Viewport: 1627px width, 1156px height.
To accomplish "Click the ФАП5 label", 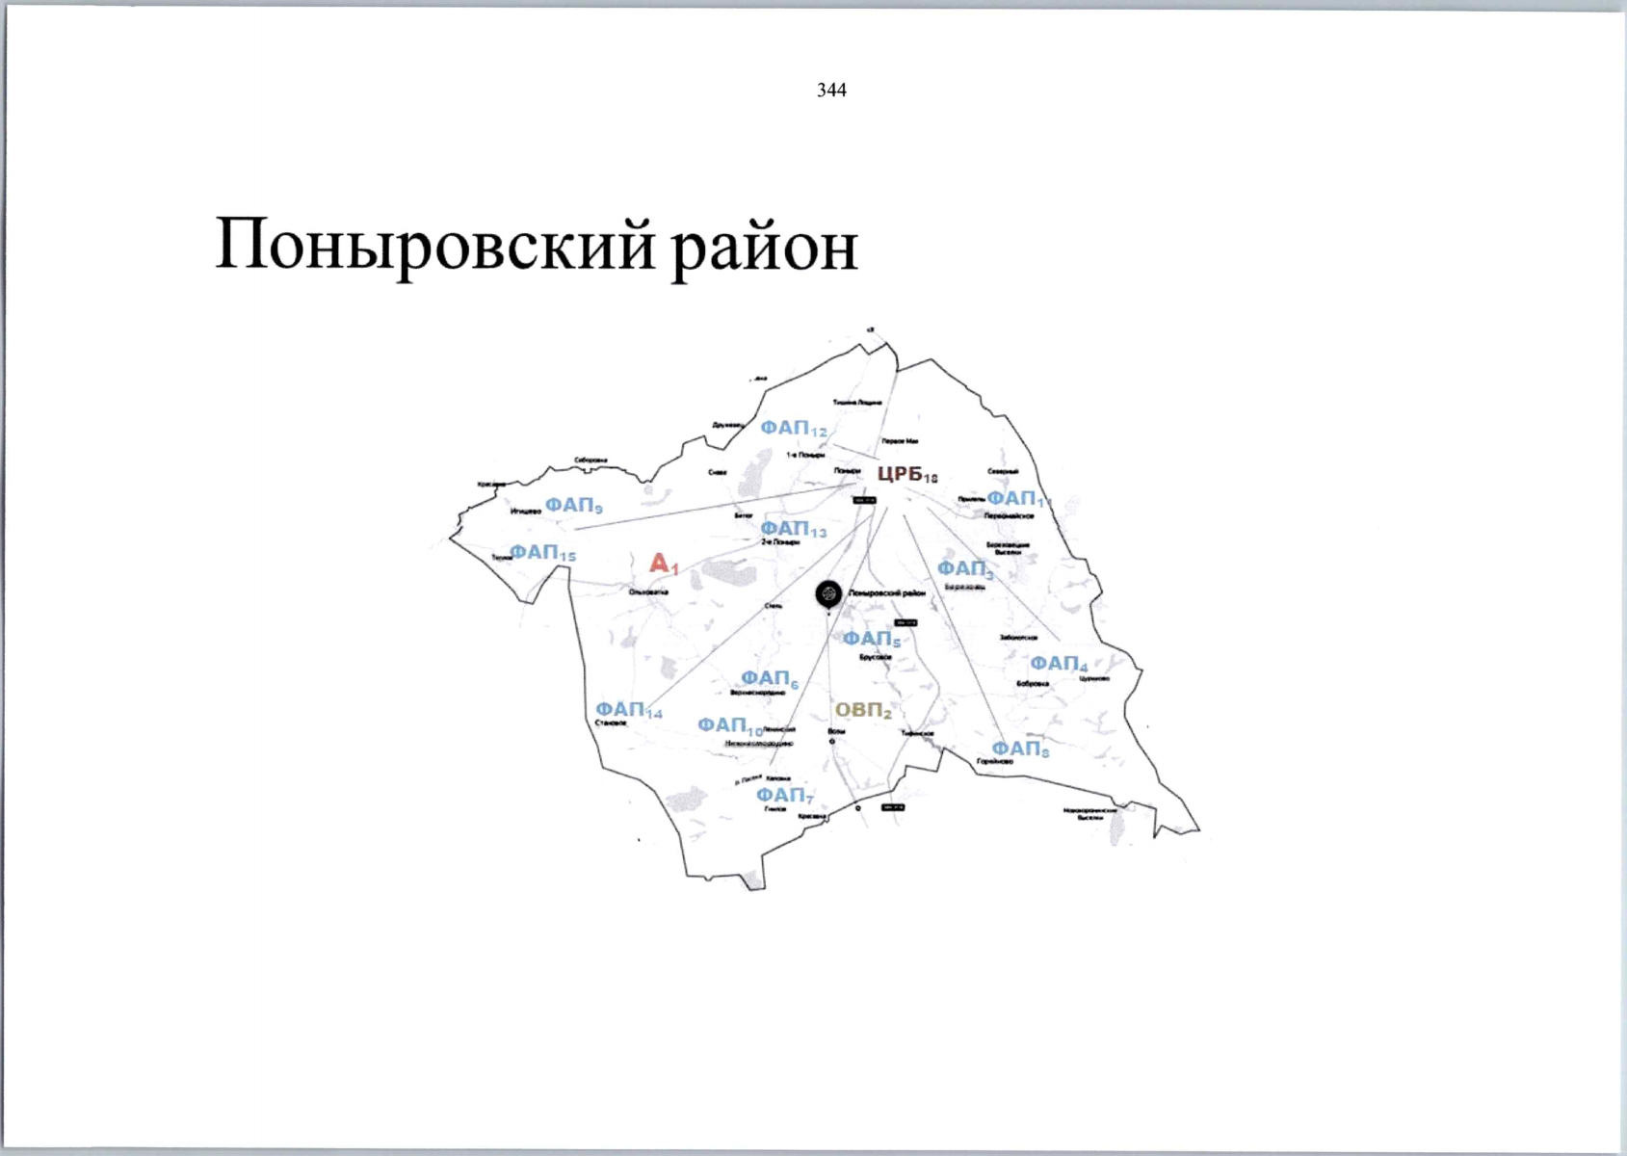I will (872, 639).
